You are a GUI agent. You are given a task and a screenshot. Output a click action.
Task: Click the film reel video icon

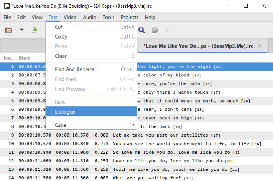point(154,30)
